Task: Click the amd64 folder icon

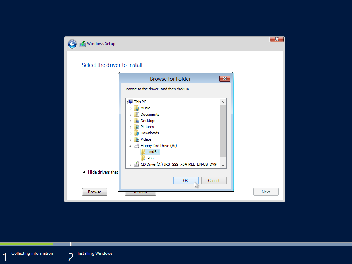Action: 143,152
